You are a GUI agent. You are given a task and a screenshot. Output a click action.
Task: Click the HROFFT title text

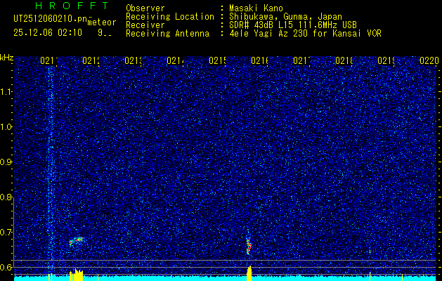(72, 6)
